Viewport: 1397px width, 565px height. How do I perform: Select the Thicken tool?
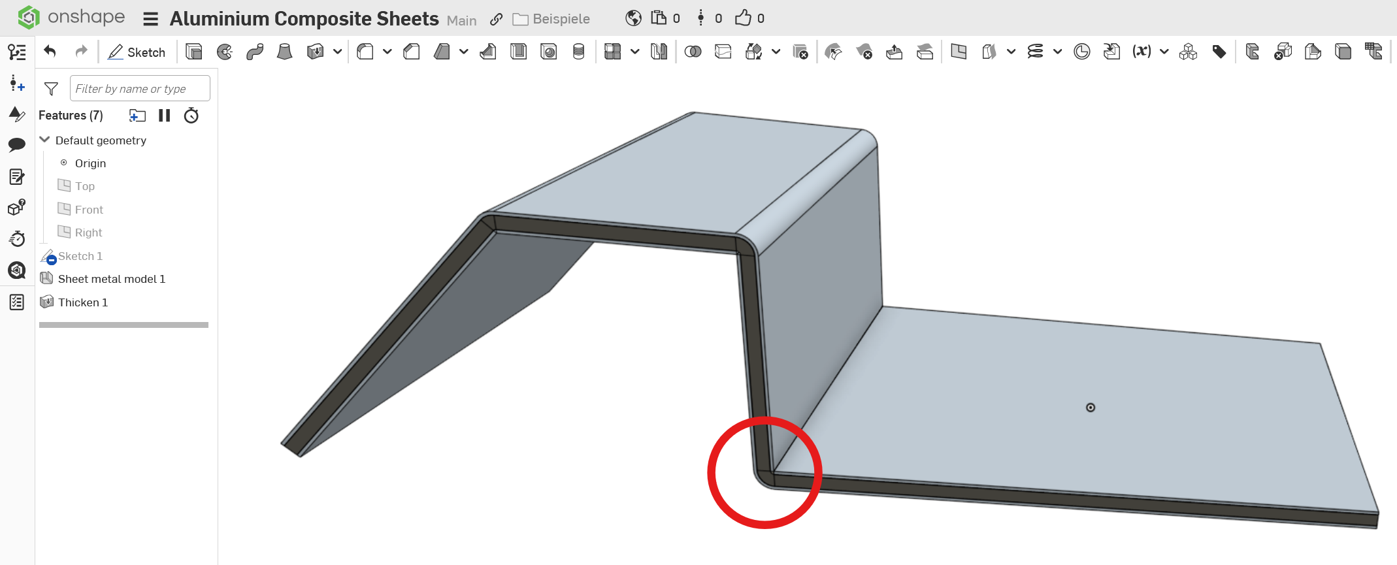(x=316, y=52)
